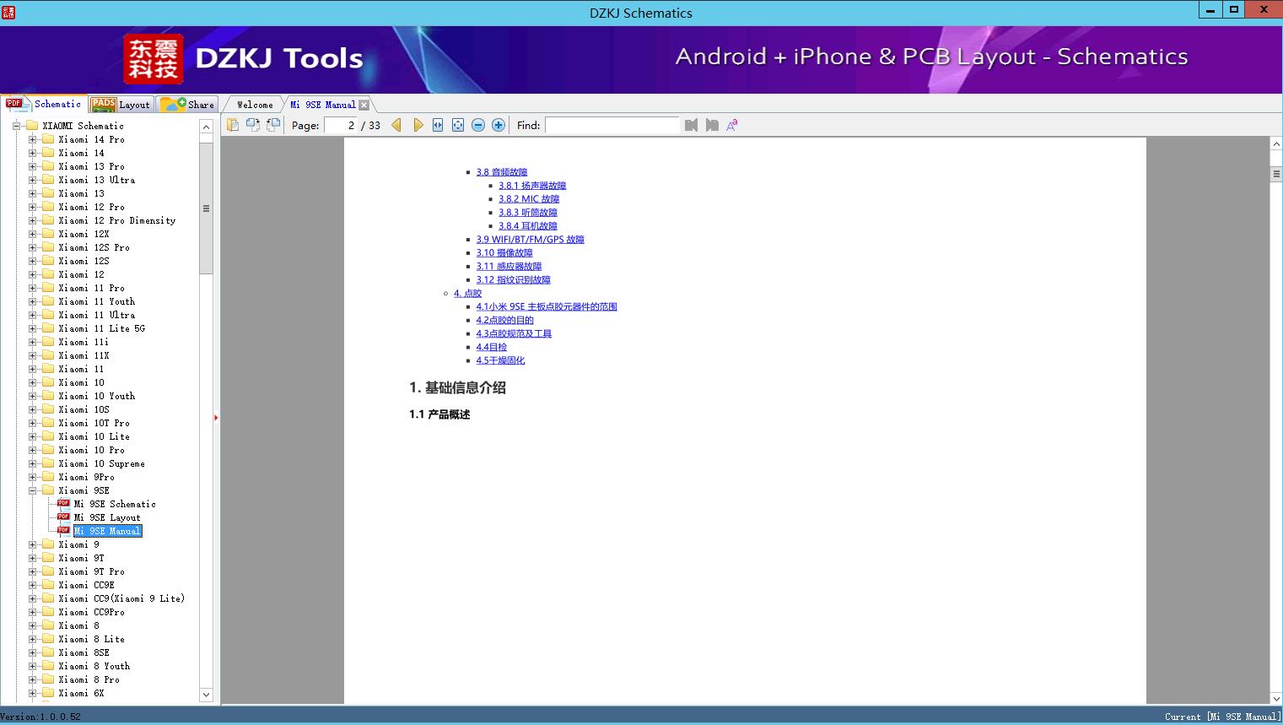1283x725 pixels.
Task: Click the Xiaomi 8 Lite folder icon
Action: coord(48,639)
